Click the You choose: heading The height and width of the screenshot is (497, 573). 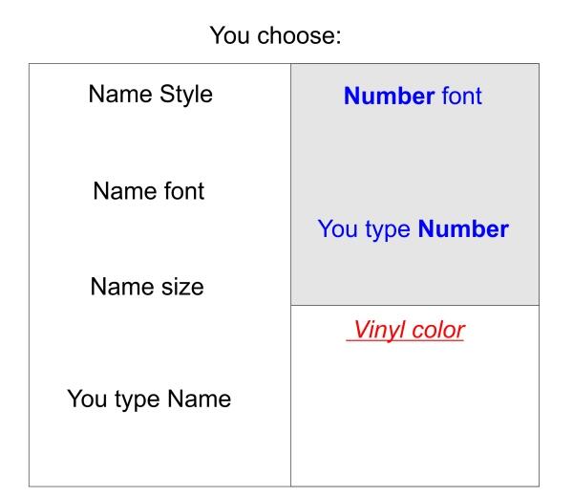coord(276,35)
